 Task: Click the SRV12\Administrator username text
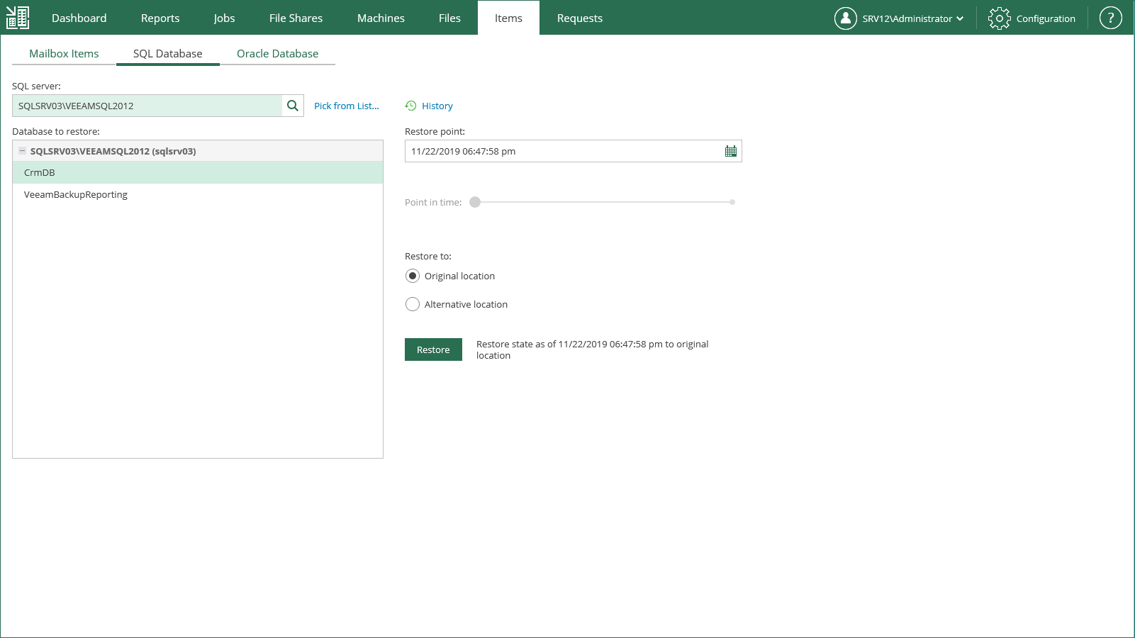(x=907, y=18)
